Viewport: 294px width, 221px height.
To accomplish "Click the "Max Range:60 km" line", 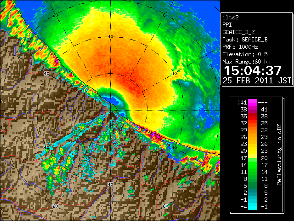I will 247,62.
